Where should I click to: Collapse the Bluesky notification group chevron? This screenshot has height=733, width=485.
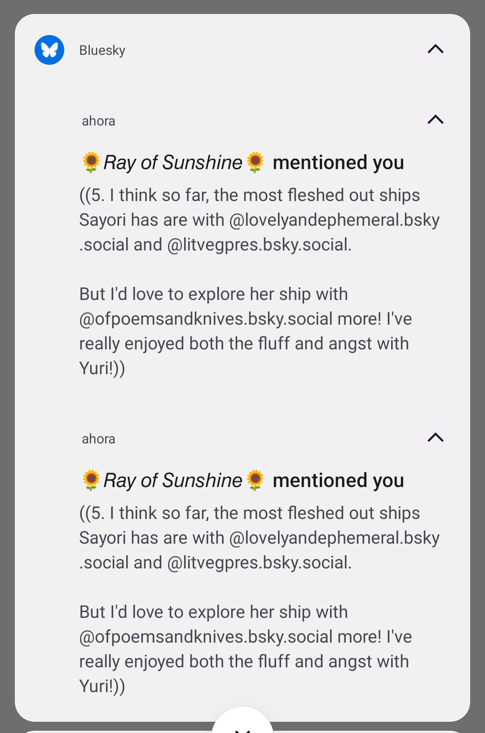(435, 49)
